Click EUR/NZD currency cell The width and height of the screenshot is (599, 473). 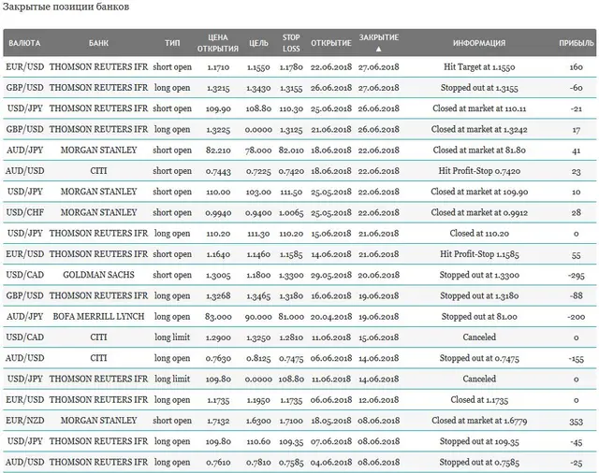click(x=25, y=421)
